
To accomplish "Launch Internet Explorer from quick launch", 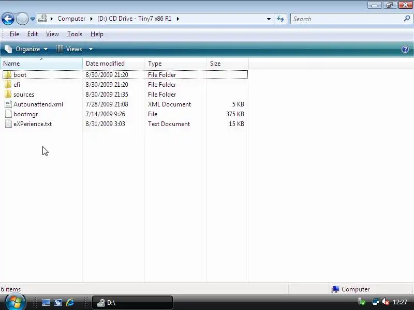I will (x=70, y=302).
